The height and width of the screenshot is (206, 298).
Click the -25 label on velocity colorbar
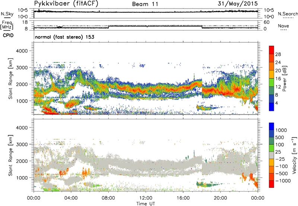[x=280, y=159]
